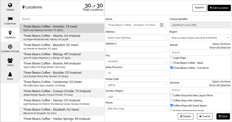Click the ellipsis icon in Name field
This screenshot has width=232, height=122.
162,25
